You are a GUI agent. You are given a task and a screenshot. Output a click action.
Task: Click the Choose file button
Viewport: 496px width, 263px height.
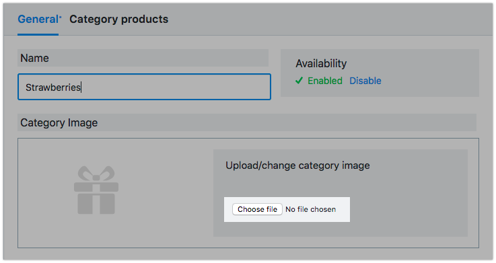257,209
